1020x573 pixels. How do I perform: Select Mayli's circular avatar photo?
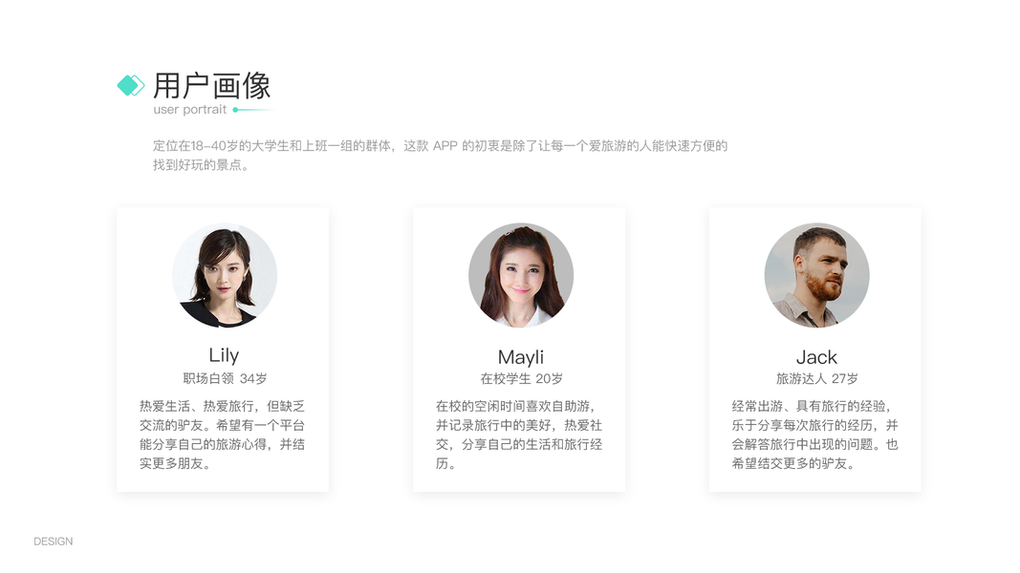point(520,275)
